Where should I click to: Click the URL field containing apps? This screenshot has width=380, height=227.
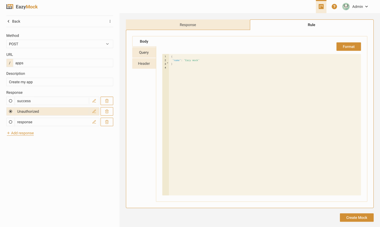[x=63, y=63]
